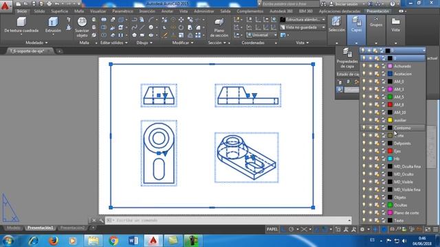Click the AutoCAD application menu logo
This screenshot has width=440, height=247.
(x=5, y=5)
